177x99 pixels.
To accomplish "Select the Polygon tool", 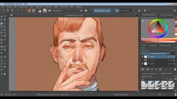I will [x=1, y=30].
